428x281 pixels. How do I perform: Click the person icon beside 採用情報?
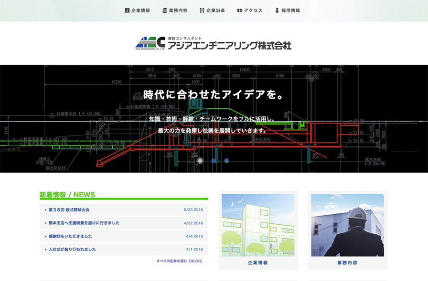(x=277, y=10)
